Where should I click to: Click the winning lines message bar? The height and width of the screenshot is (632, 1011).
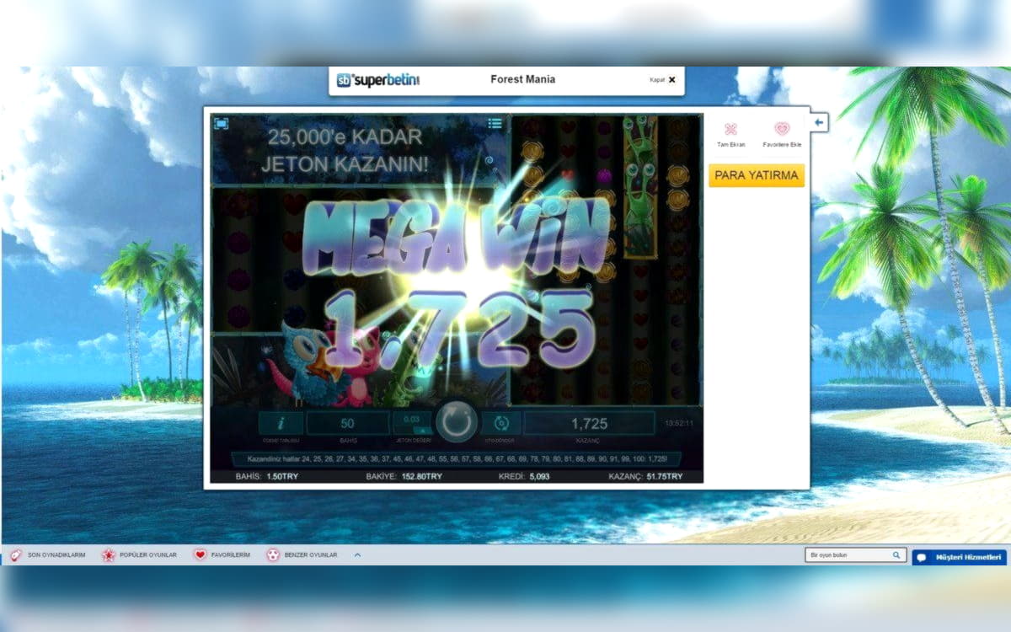pos(456,460)
